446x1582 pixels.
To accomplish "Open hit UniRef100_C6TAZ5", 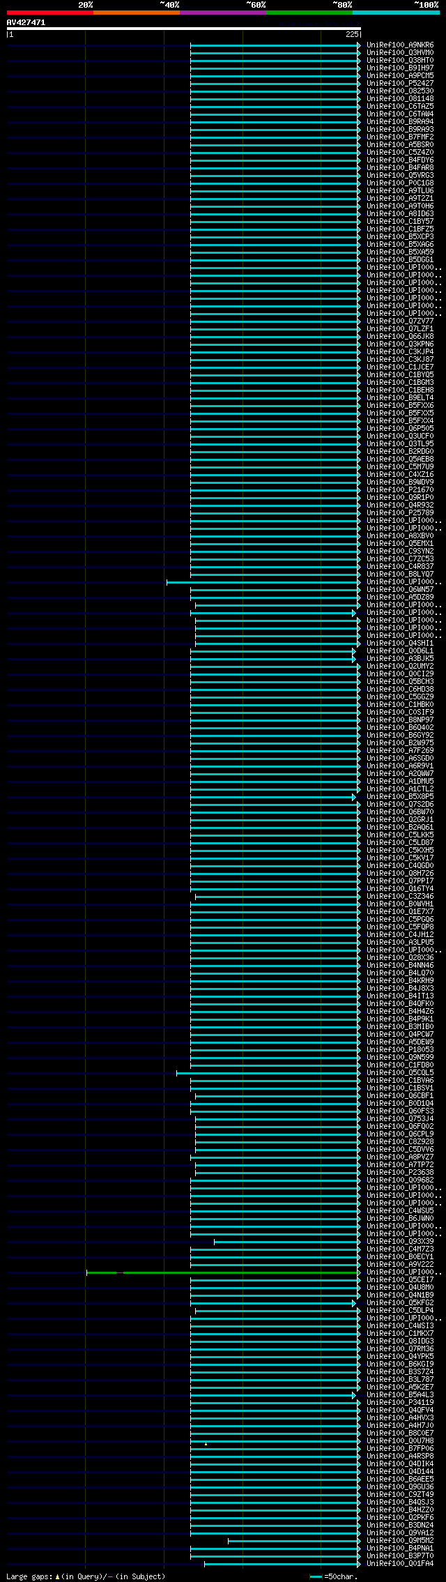I will [400, 107].
